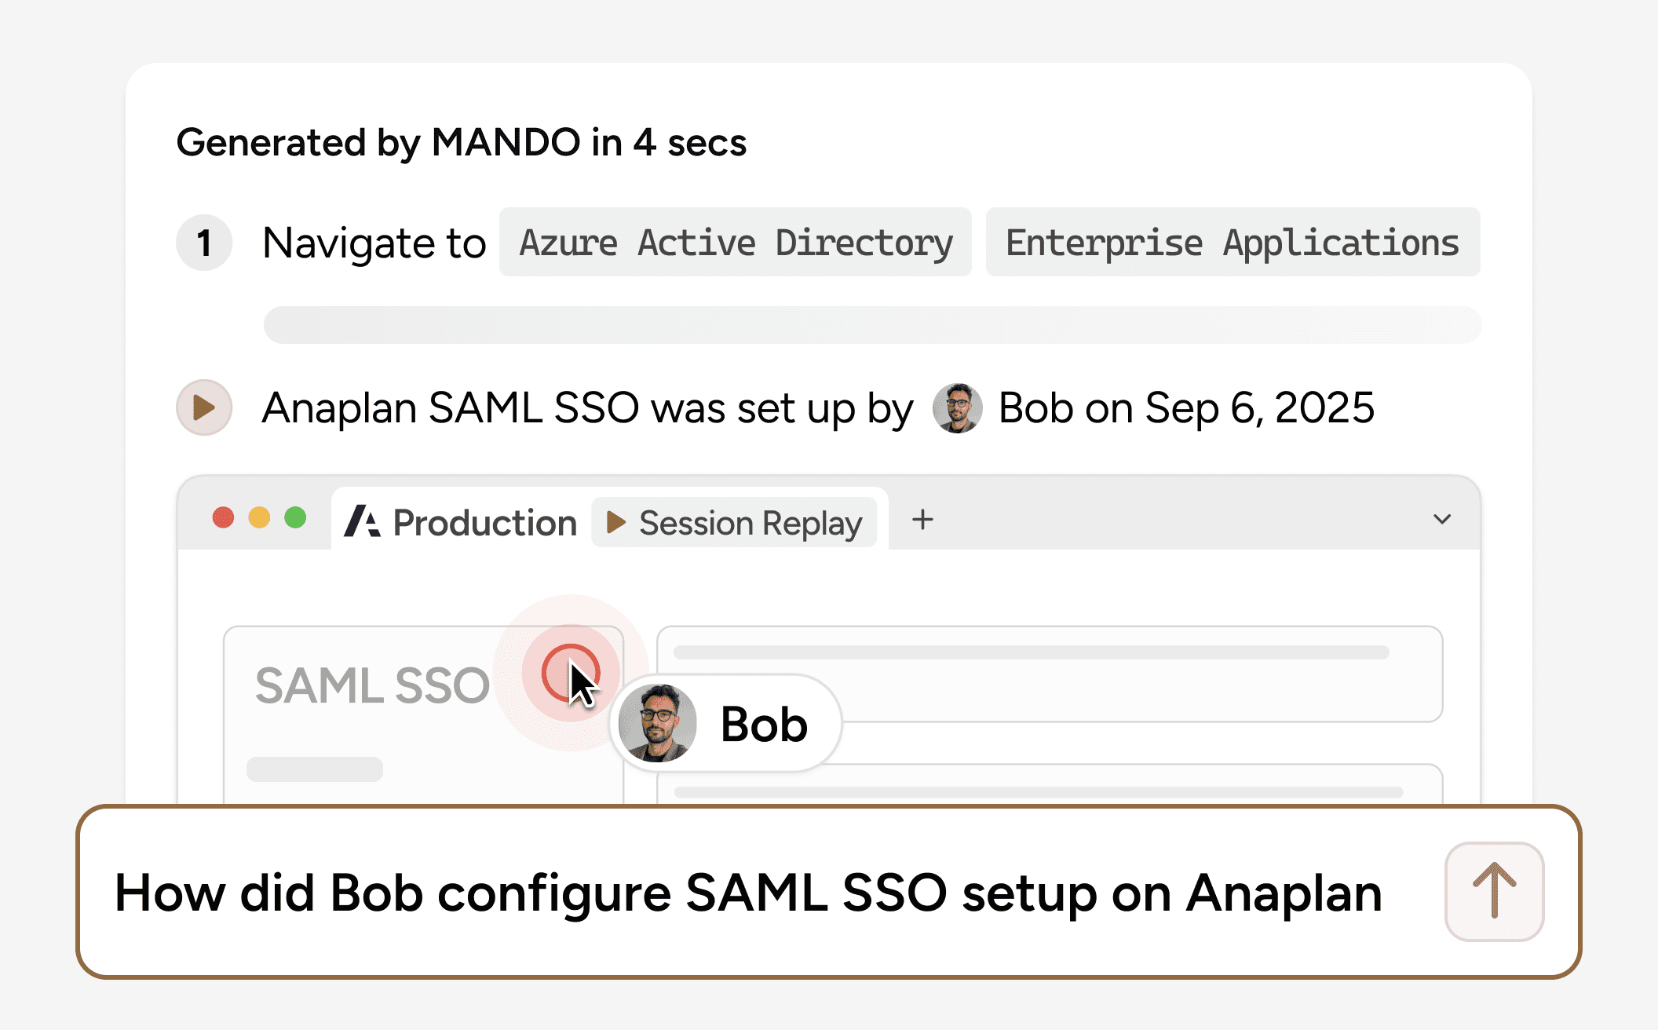Click the Anaplan logo in Production tab

point(363,521)
